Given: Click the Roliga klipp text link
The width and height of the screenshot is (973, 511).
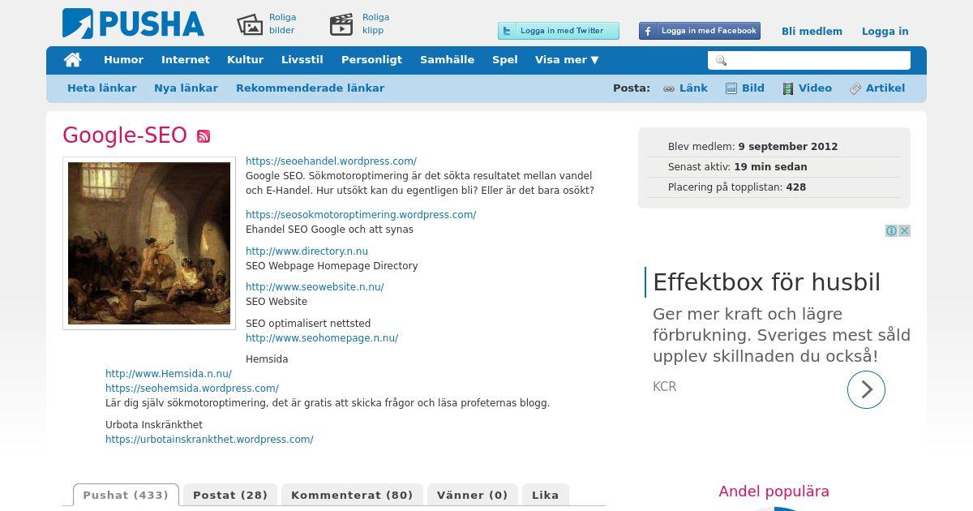Looking at the screenshot, I should (375, 24).
